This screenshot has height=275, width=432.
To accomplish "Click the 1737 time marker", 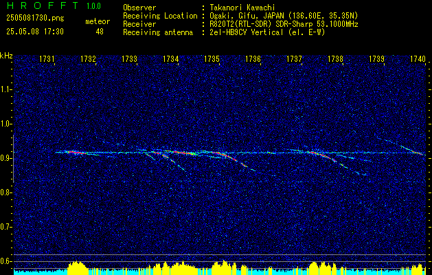I will tap(294, 58).
